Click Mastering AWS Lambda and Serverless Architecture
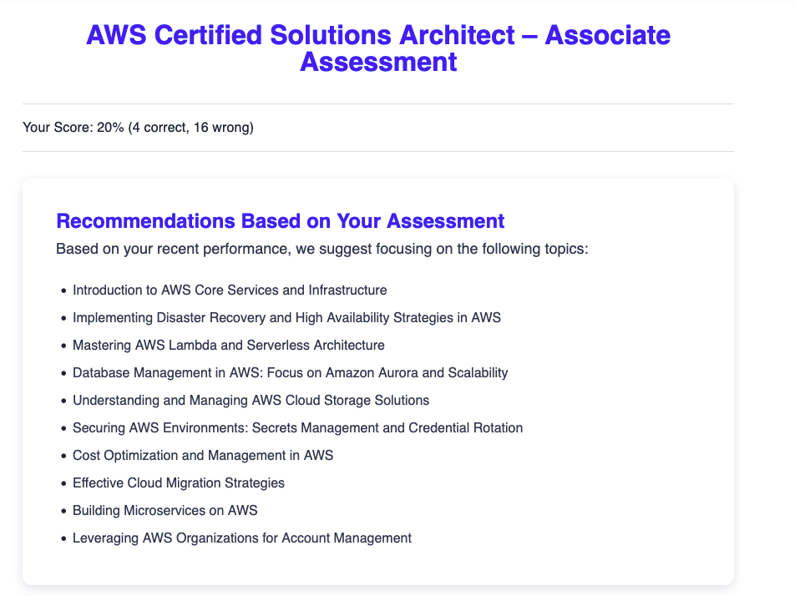Viewport: 795px width, 596px height. pyautogui.click(x=229, y=345)
